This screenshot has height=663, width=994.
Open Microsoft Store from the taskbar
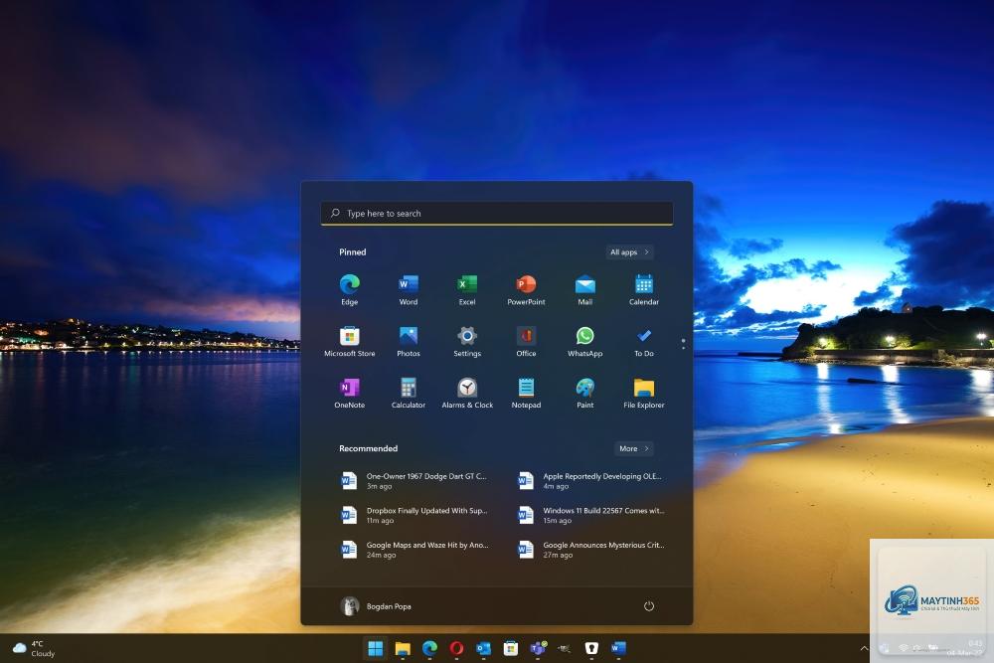[x=511, y=648]
